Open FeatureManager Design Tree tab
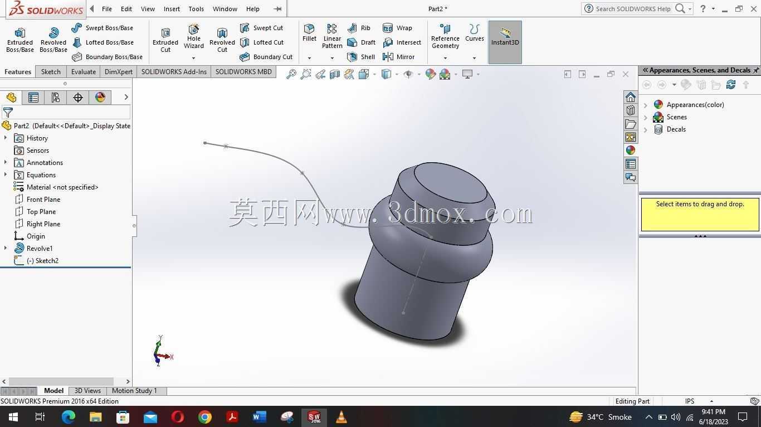 point(11,98)
